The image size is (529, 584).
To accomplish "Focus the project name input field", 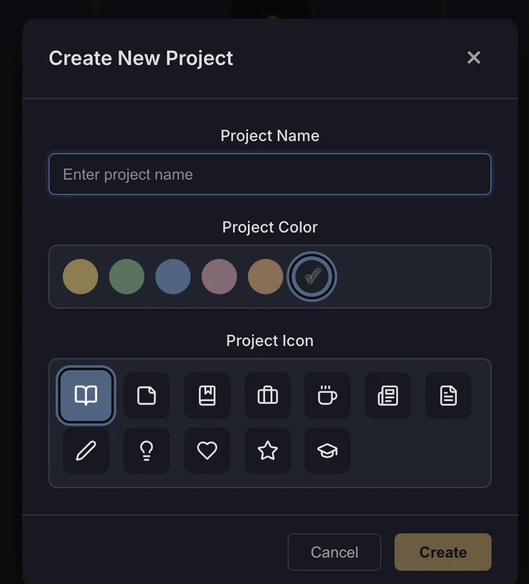I will (270, 174).
